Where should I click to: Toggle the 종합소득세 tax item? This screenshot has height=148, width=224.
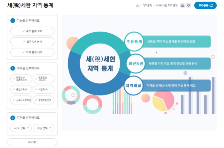pyautogui.click(x=21, y=89)
